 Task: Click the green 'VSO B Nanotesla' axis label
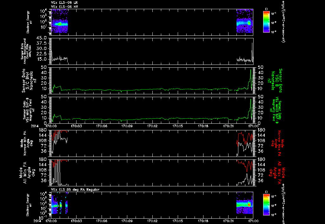pos(275,81)
